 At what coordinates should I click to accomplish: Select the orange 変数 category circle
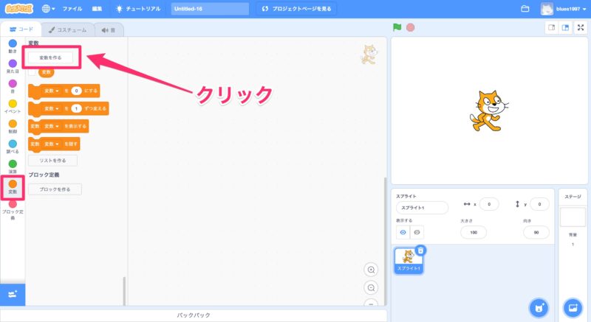point(13,183)
